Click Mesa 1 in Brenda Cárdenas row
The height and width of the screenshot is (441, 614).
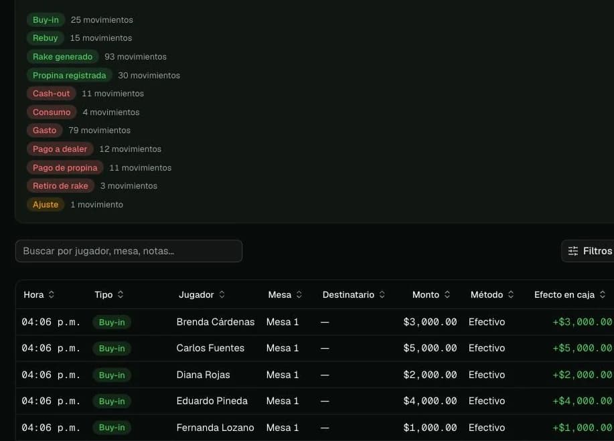click(283, 322)
